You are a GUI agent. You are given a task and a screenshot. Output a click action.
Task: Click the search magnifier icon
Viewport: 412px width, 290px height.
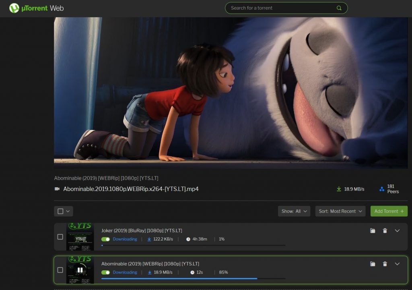339,8
